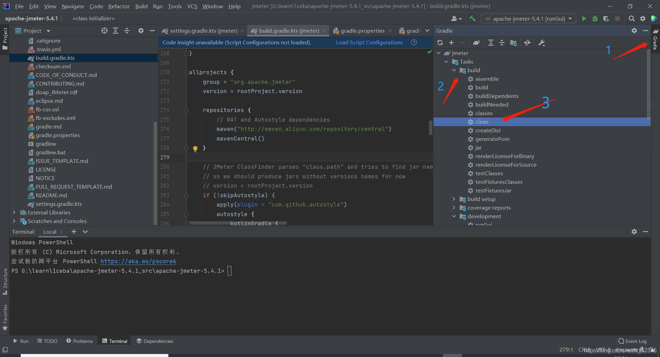Open Project panel options gear

pyautogui.click(x=141, y=31)
